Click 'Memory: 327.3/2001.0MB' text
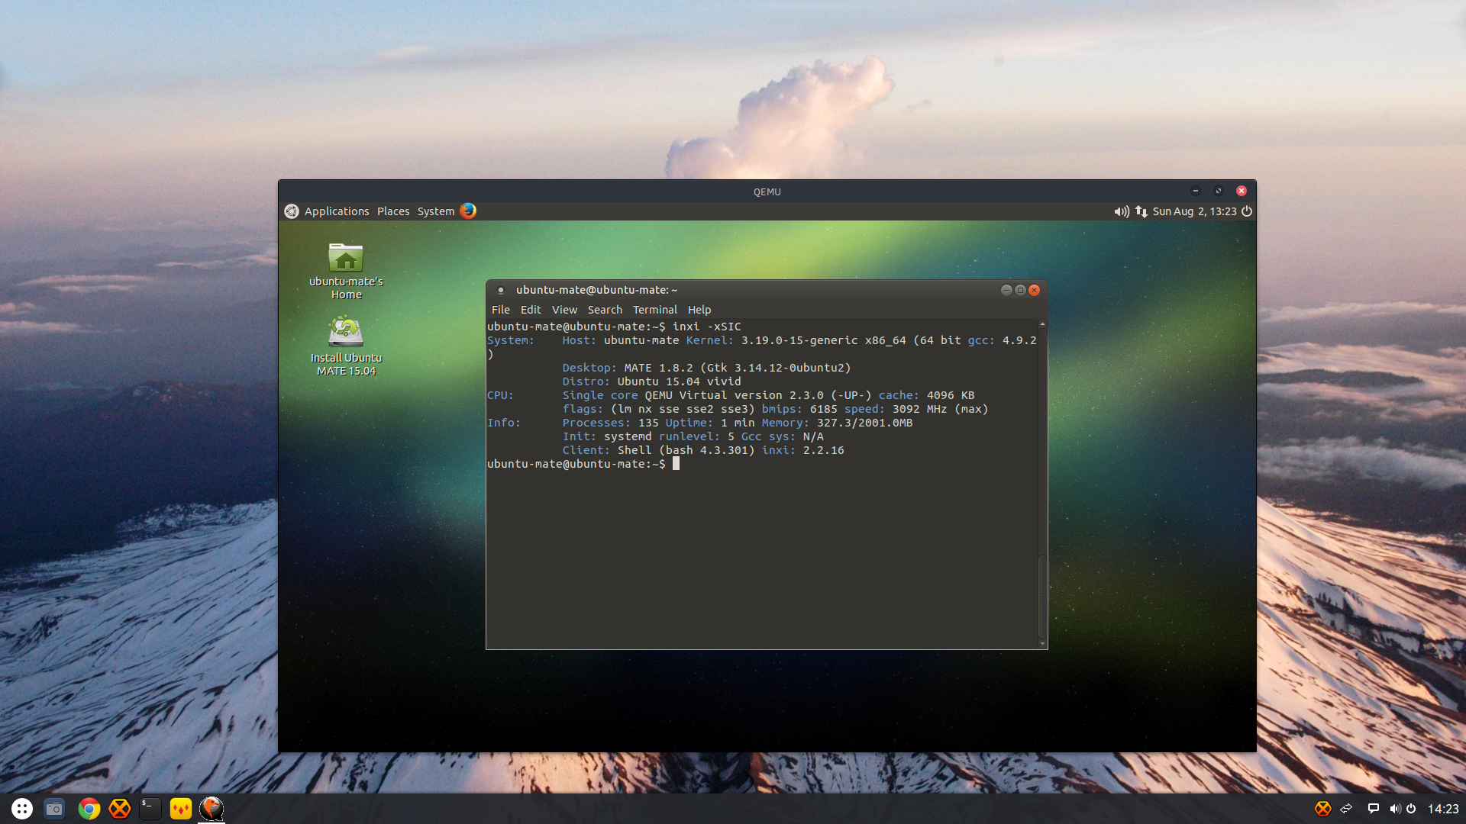This screenshot has width=1466, height=824. point(837,423)
